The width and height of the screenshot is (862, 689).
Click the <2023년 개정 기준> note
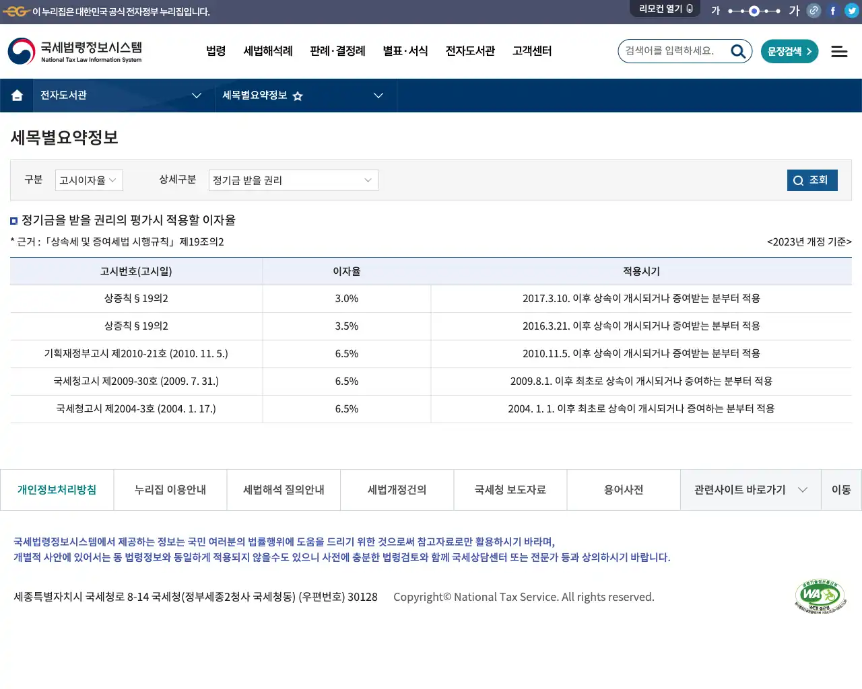click(x=809, y=242)
